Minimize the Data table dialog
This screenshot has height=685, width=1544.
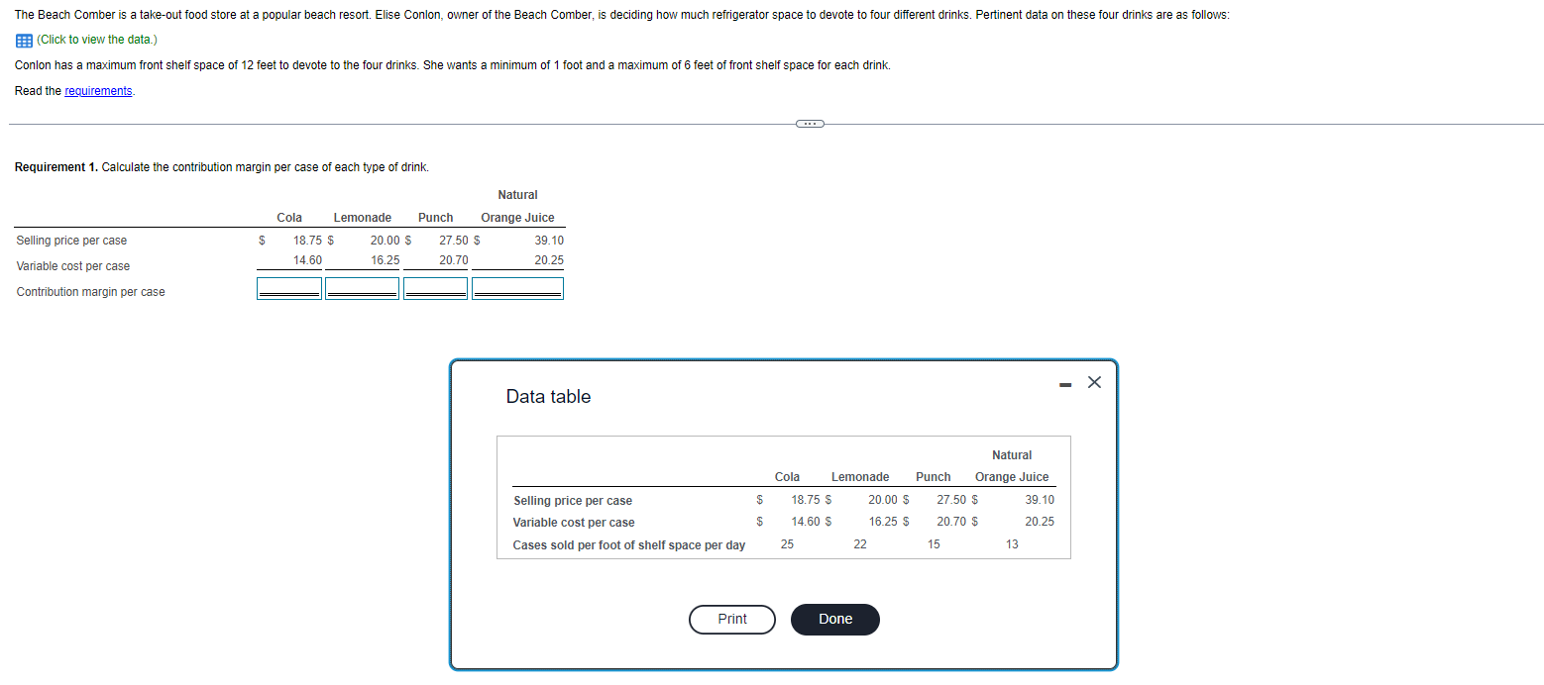pos(1064,383)
